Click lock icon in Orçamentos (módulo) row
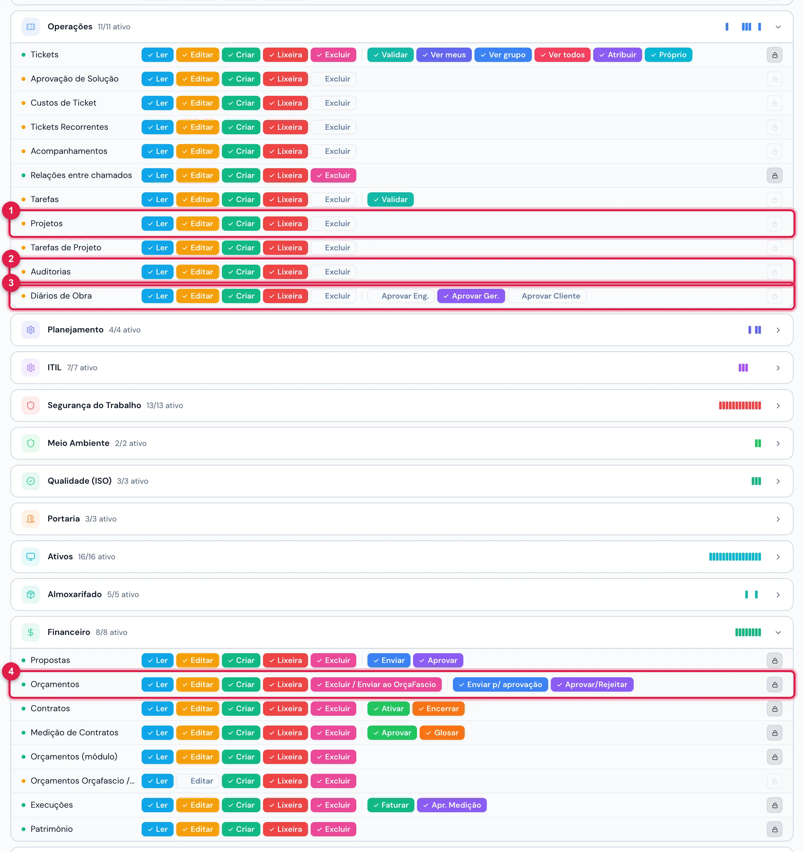 pos(774,757)
